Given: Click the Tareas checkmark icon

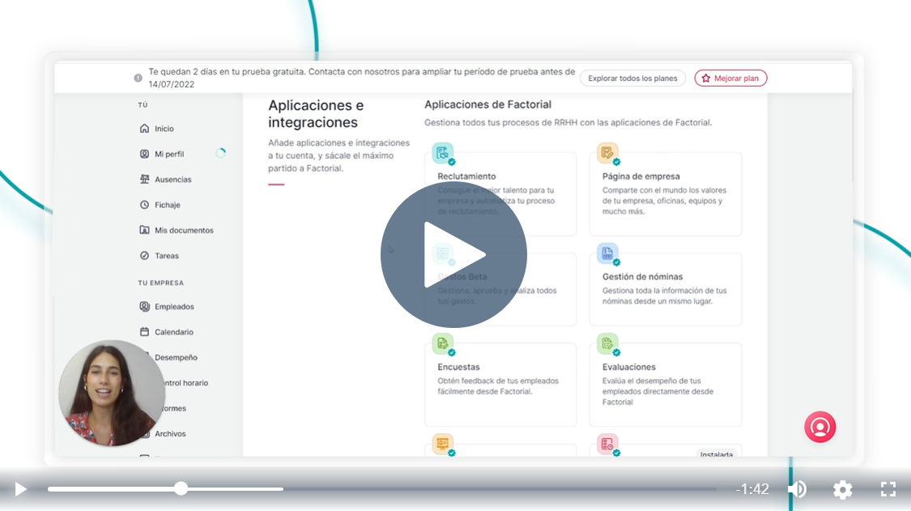Looking at the screenshot, I should (145, 255).
